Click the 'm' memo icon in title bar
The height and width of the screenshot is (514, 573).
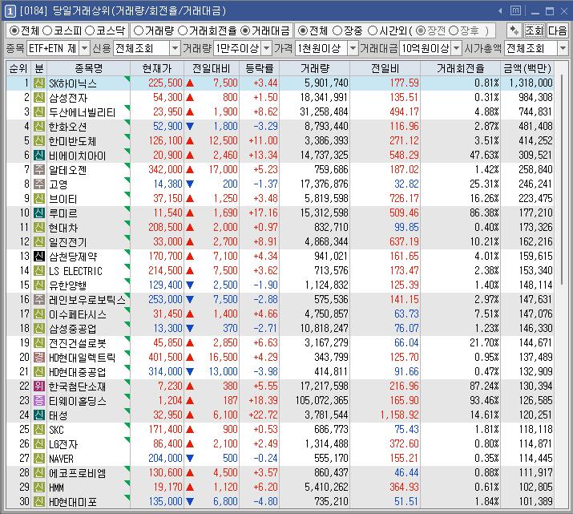[x=515, y=10]
